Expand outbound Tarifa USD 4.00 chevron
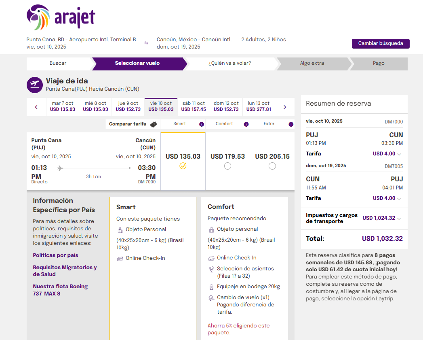This screenshot has width=423, height=340. click(399, 154)
